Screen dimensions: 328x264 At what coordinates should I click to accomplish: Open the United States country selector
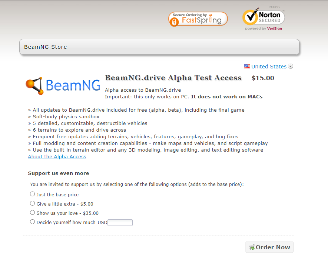[x=269, y=67]
